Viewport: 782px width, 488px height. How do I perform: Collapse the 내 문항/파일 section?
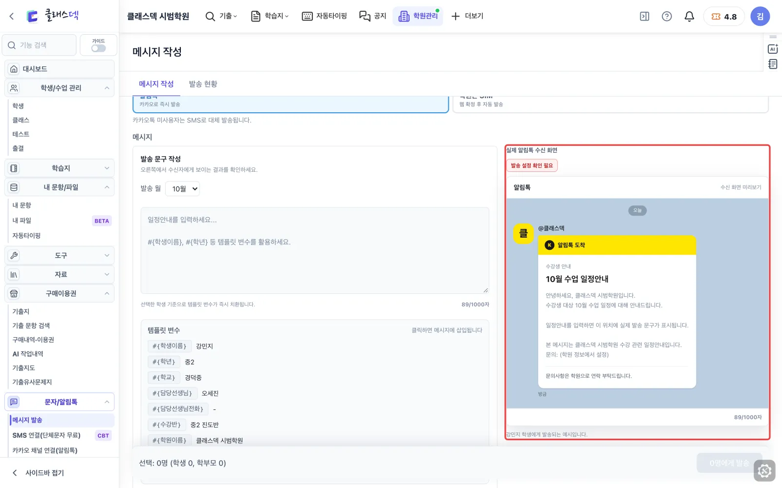(60, 187)
